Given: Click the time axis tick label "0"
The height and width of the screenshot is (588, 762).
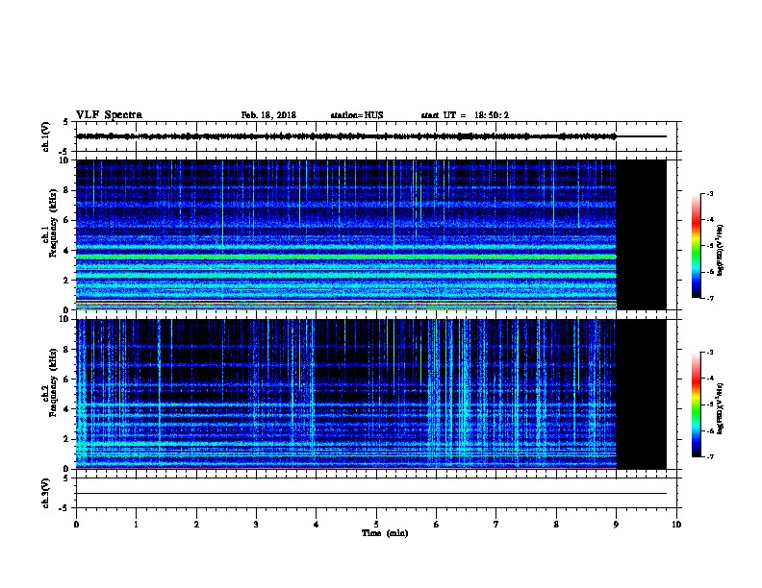Looking at the screenshot, I should tap(76, 525).
